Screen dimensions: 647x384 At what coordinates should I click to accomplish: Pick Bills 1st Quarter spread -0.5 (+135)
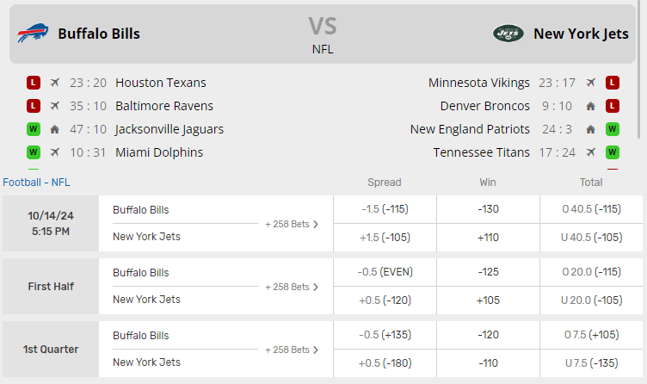[x=385, y=335]
